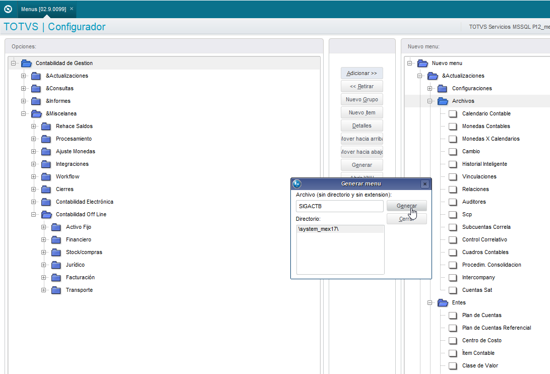
Task: Click the Contabilidad Off Line folder icon
Action: click(x=47, y=214)
